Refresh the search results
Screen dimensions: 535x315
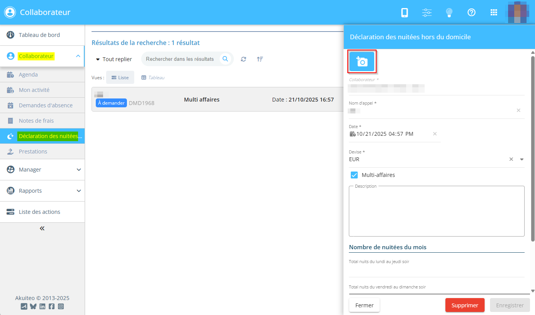click(243, 59)
